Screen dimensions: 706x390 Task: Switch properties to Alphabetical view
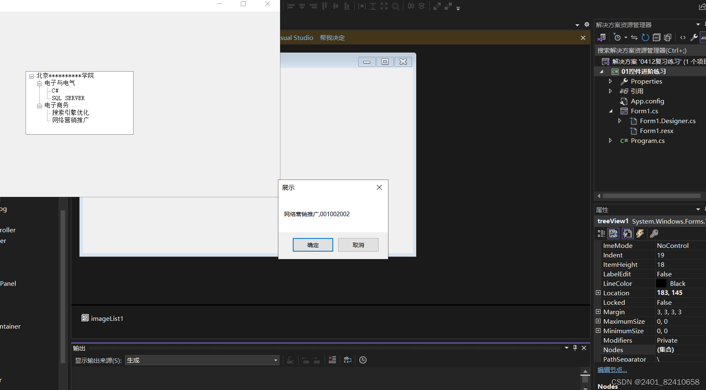click(613, 234)
